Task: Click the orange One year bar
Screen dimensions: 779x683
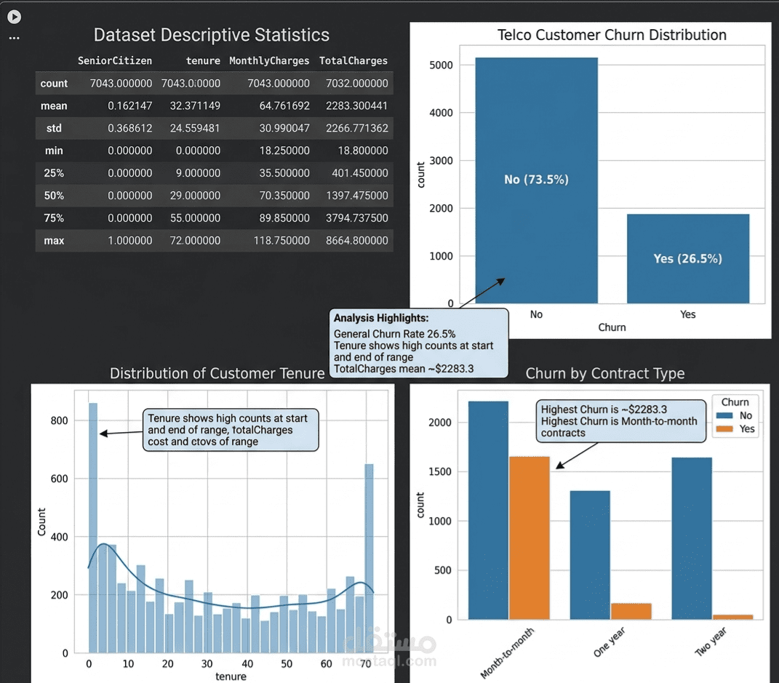Action: 631,611
